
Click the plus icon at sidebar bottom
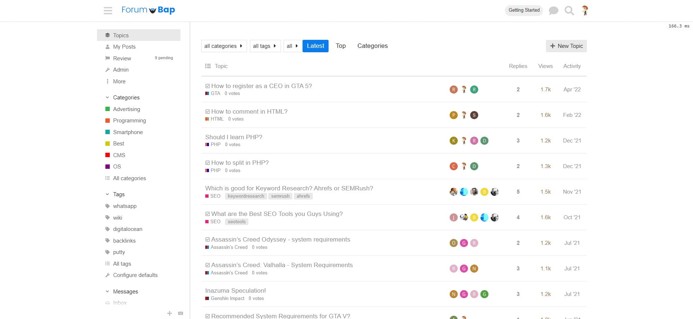point(169,313)
